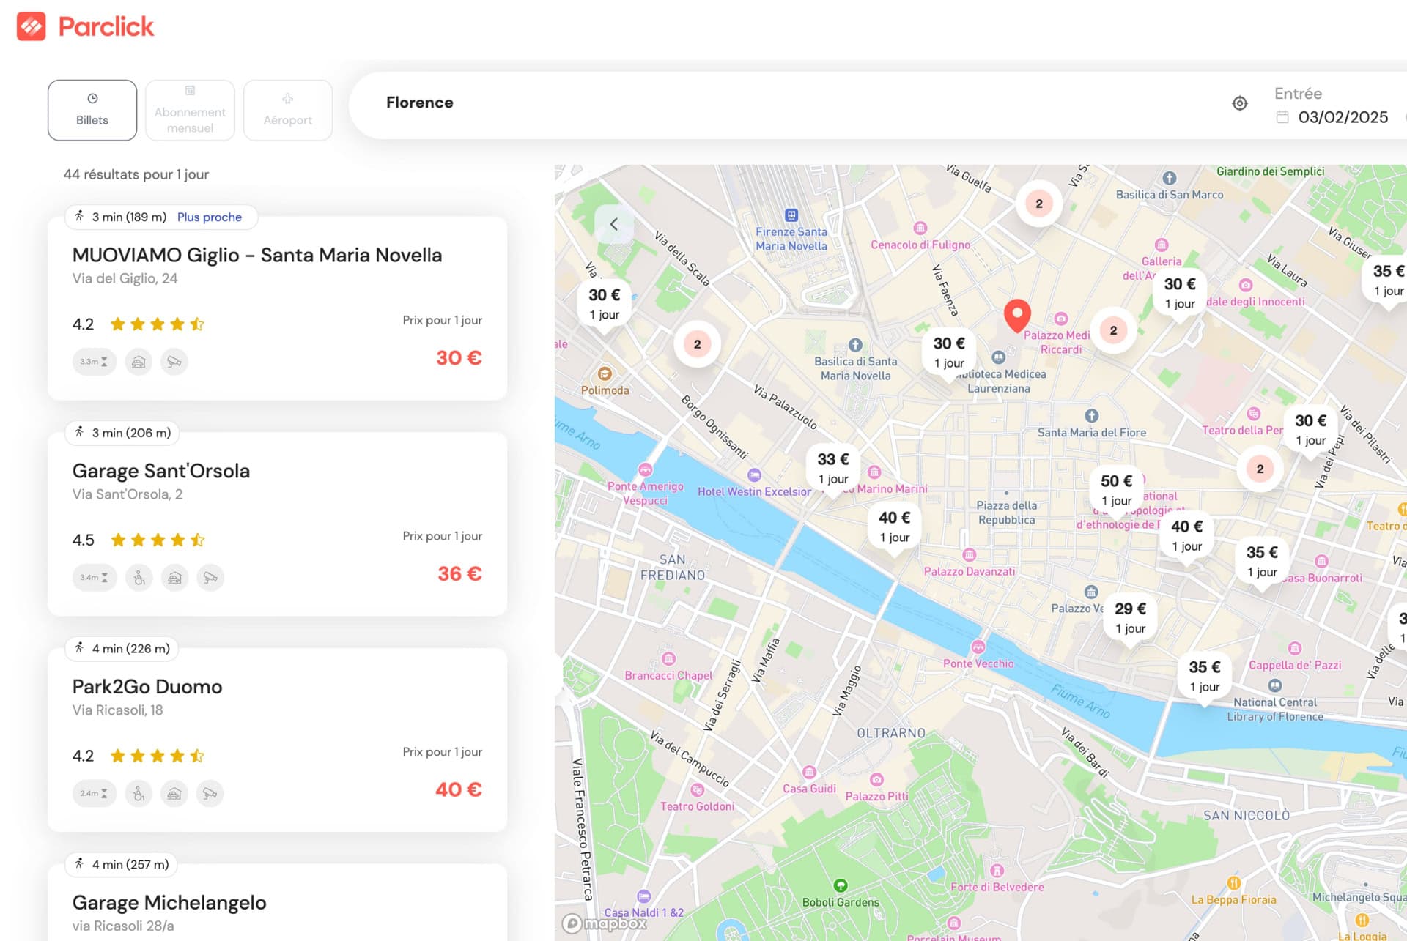Switch to the Abonnement mensuel tab

pos(190,110)
